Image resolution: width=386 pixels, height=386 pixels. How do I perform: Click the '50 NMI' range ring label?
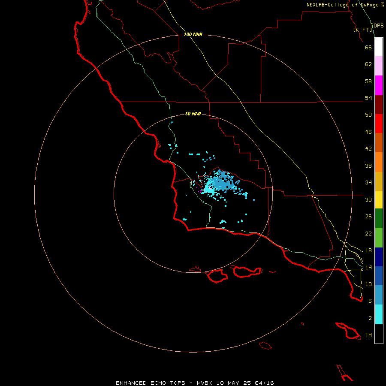(x=193, y=114)
